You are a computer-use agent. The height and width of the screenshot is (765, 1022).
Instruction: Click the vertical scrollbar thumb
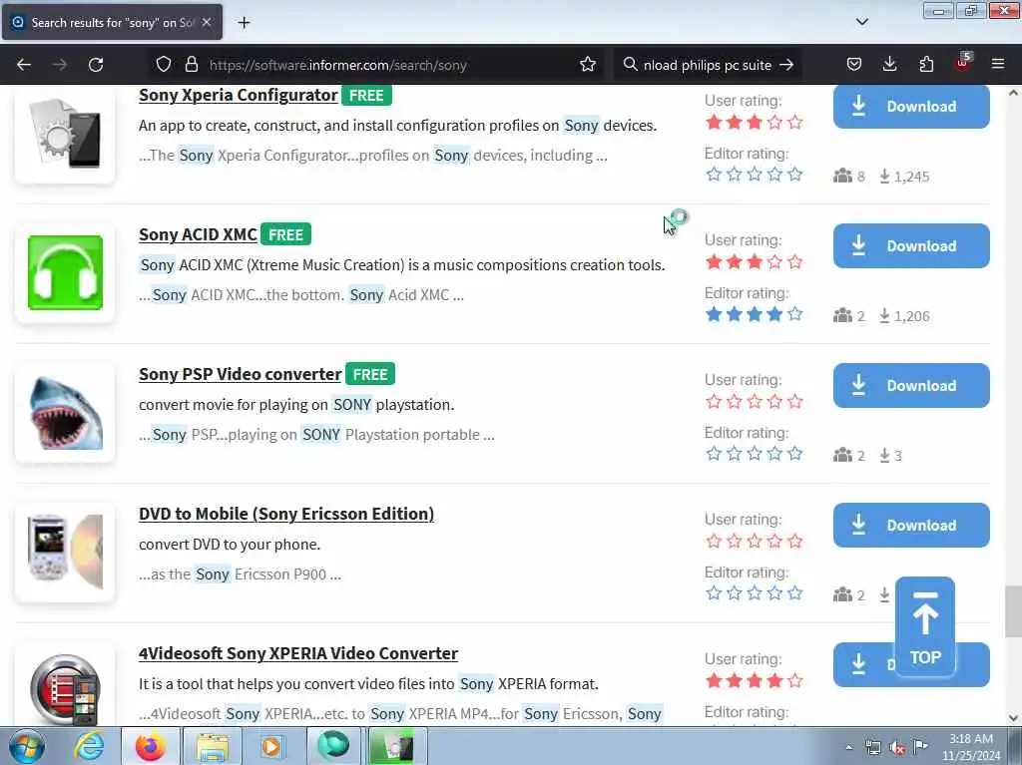[x=1013, y=611]
